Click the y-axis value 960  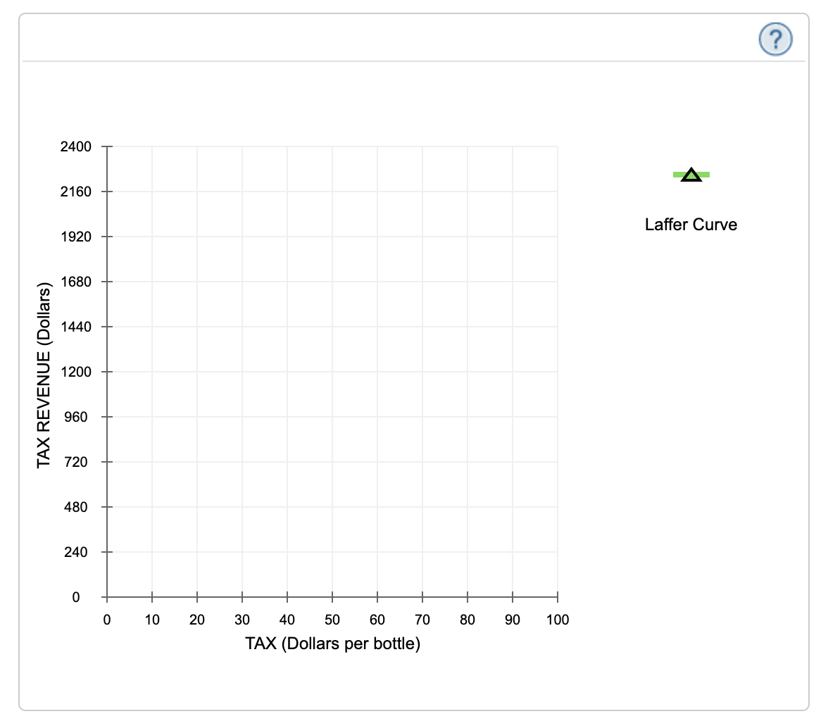coord(75,417)
